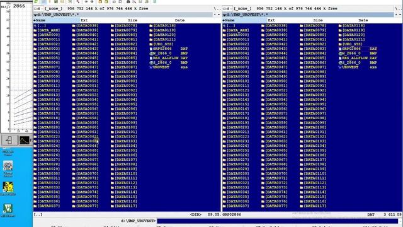Select [URO_SYS] folder in left panel
The width and height of the screenshot is (403, 227).
tap(162, 44)
